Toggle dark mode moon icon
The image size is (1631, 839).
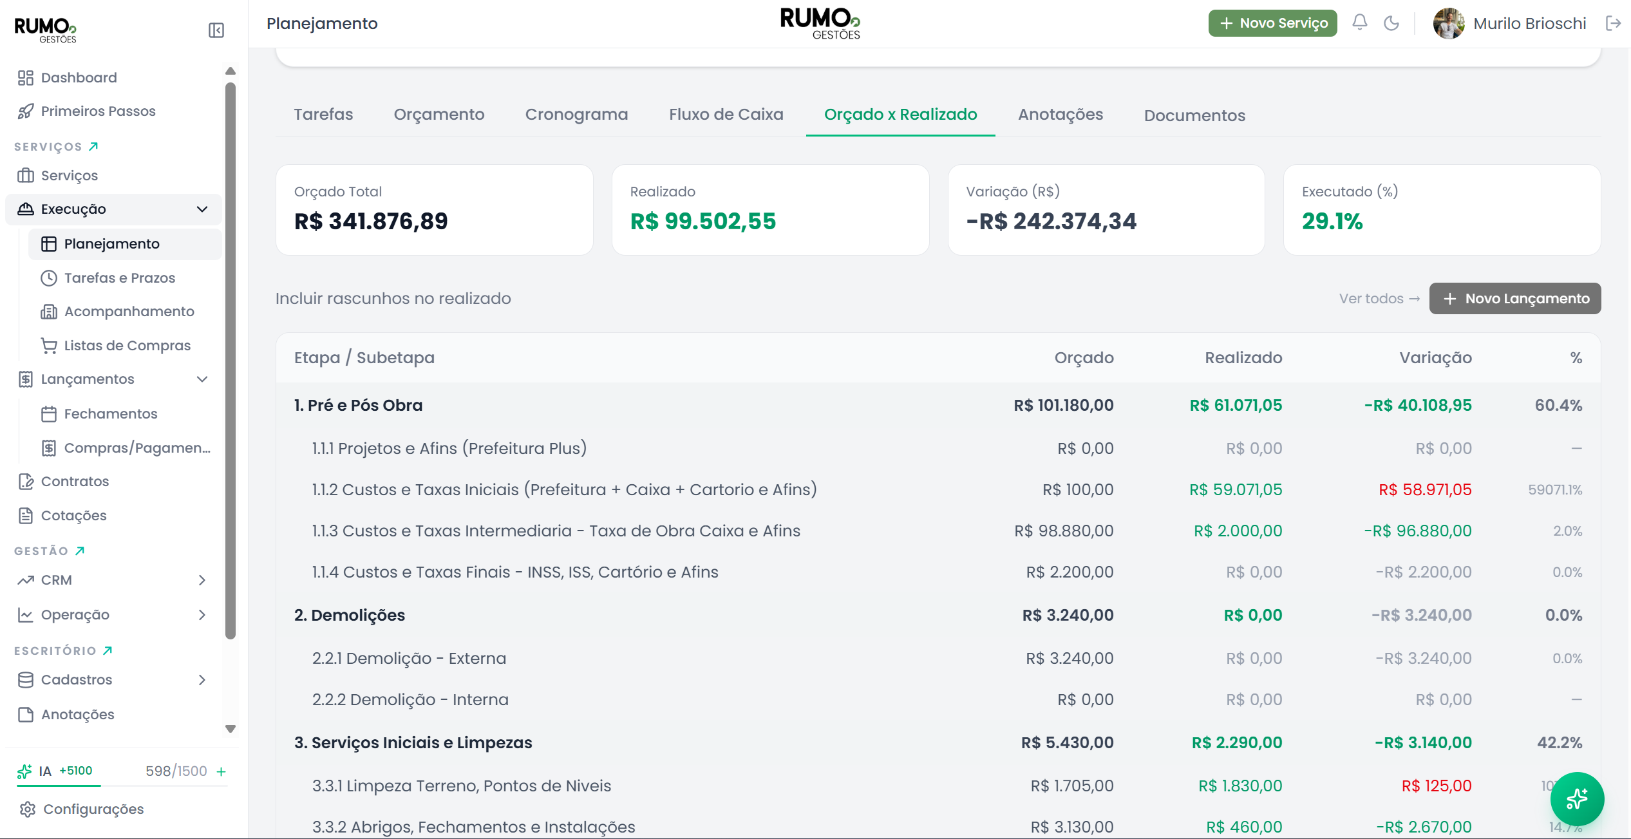pos(1391,23)
